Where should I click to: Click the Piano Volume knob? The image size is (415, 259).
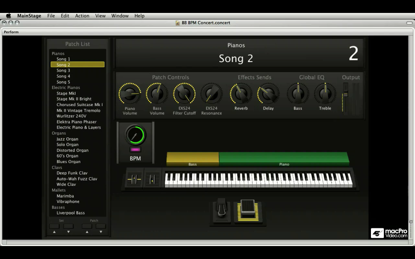tap(130, 94)
